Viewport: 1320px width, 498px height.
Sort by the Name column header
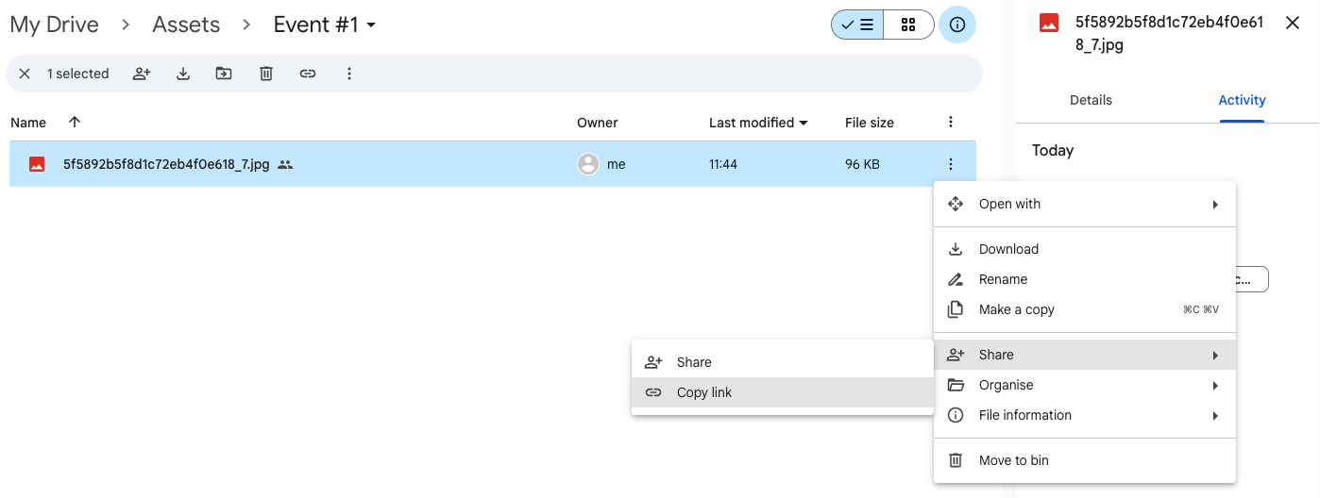click(x=28, y=123)
